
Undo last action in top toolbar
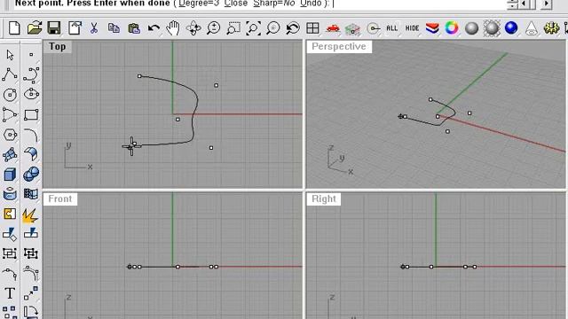coord(154,28)
